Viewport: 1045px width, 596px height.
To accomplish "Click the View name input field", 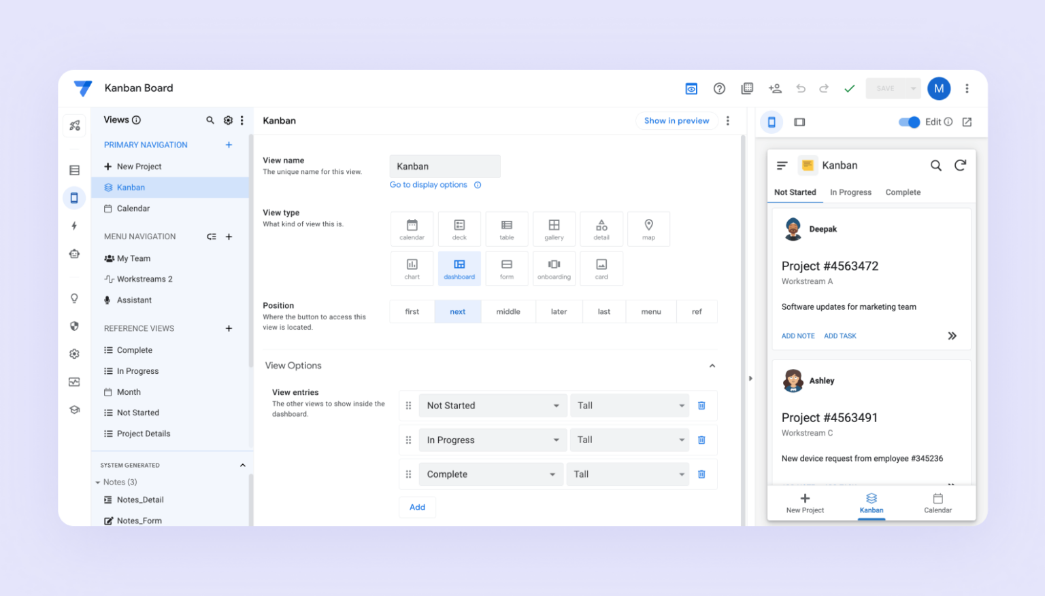I will click(444, 166).
